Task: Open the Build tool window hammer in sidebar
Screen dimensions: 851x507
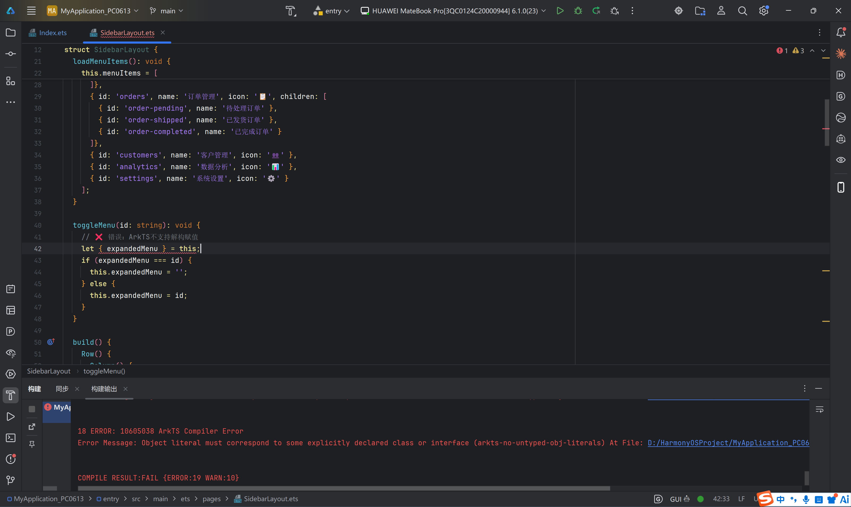Action: (x=11, y=395)
